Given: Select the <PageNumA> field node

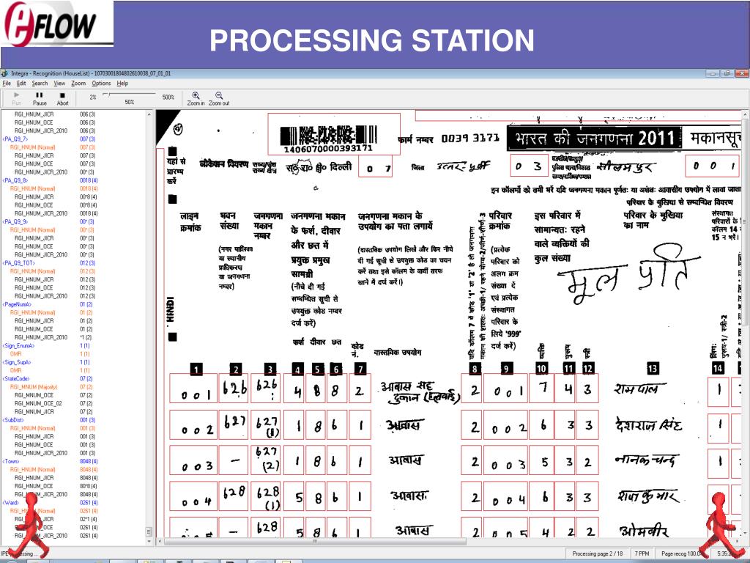Looking at the screenshot, I should pos(17,304).
